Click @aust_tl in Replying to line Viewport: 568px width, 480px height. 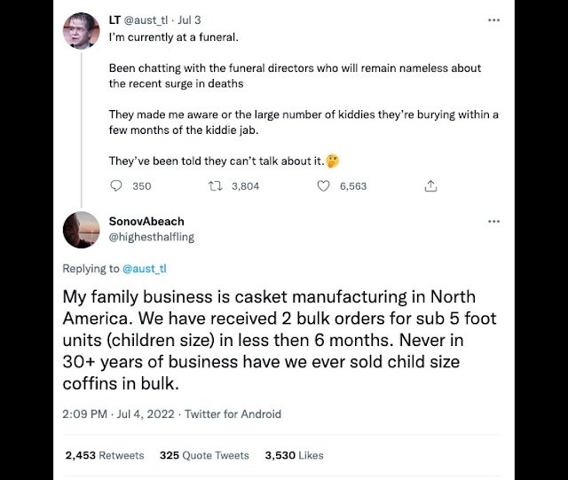click(x=144, y=269)
